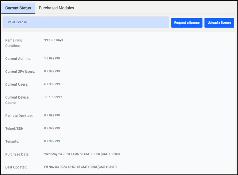Click the Upload a license button

tap(219, 23)
